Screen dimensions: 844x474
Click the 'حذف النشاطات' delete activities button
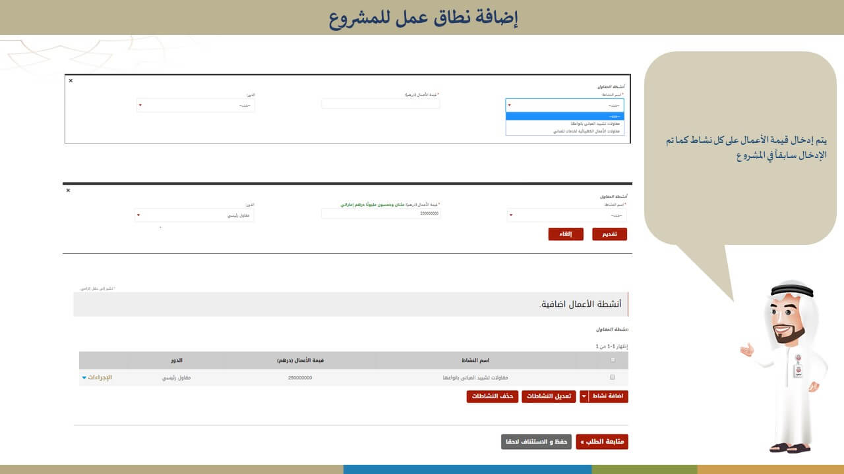491,396
